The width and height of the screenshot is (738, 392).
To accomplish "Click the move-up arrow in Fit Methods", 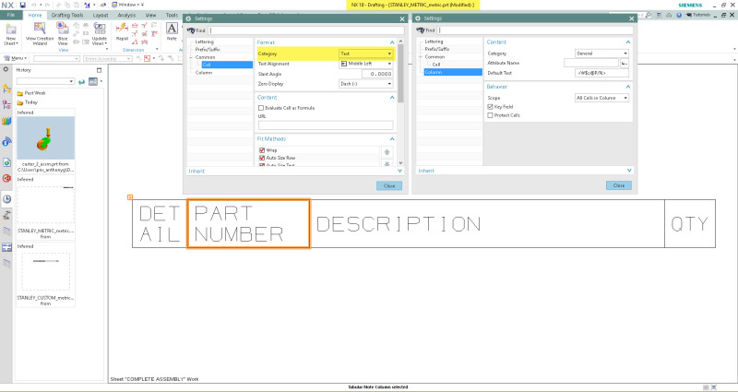I will (x=387, y=152).
